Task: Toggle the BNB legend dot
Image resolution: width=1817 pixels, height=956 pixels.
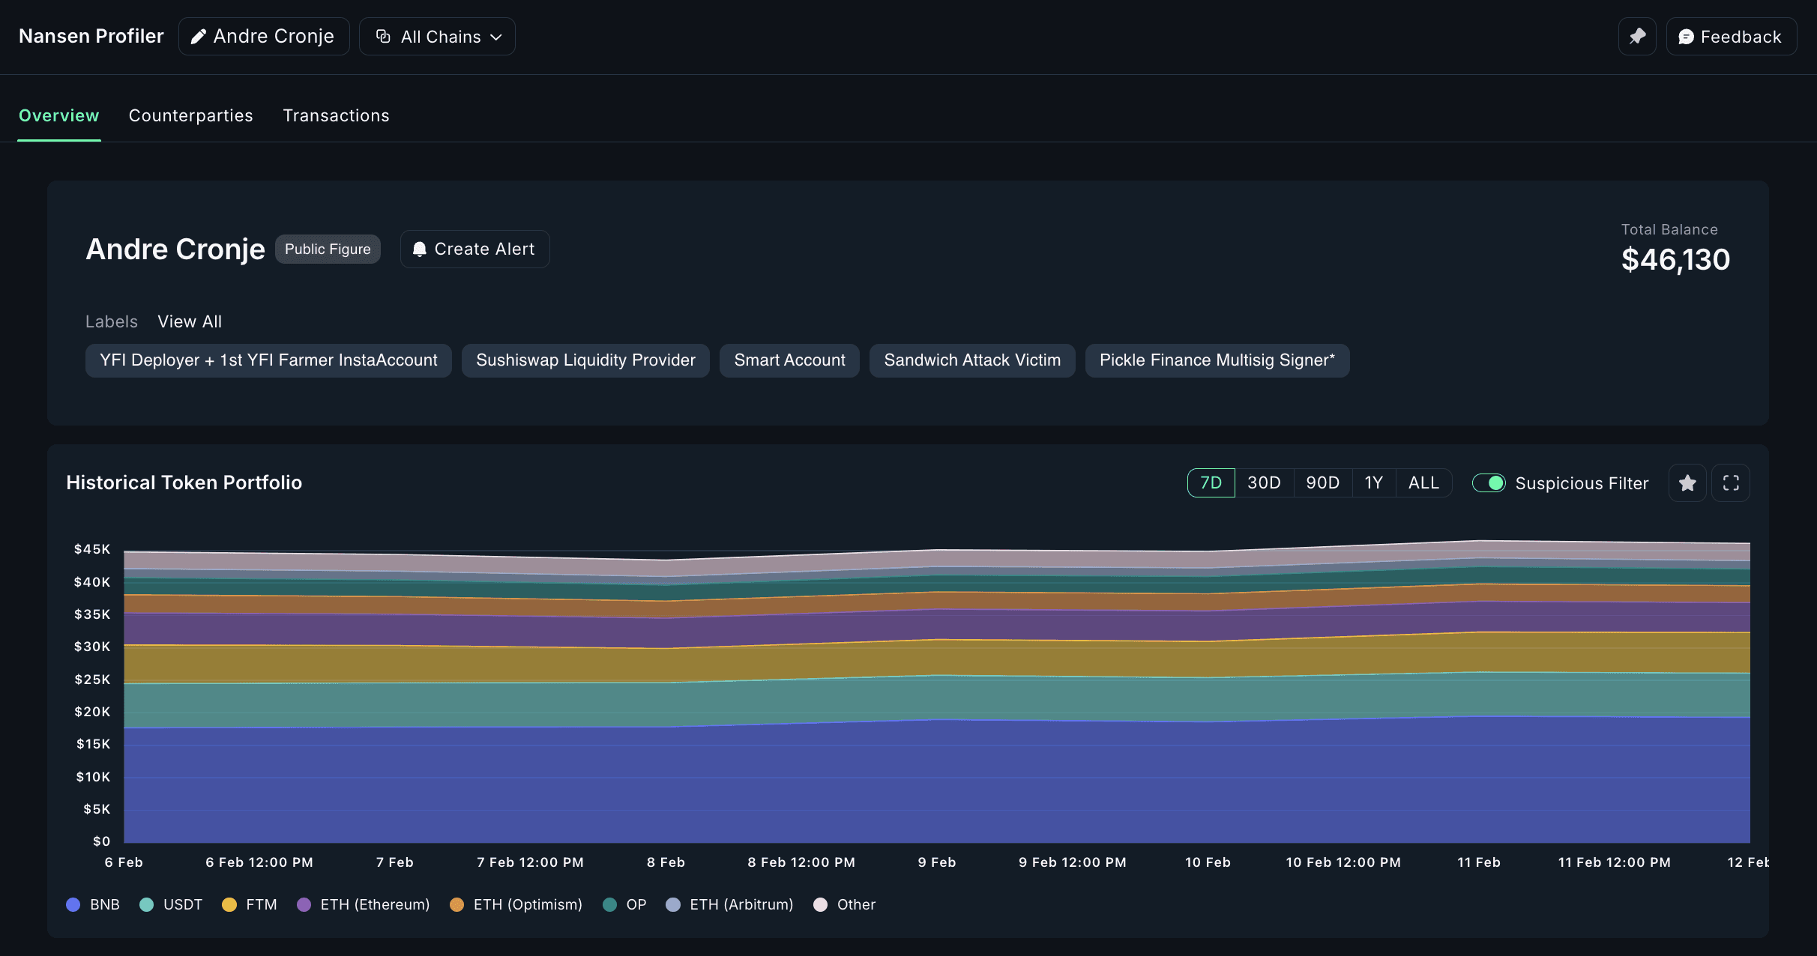Action: click(x=73, y=904)
